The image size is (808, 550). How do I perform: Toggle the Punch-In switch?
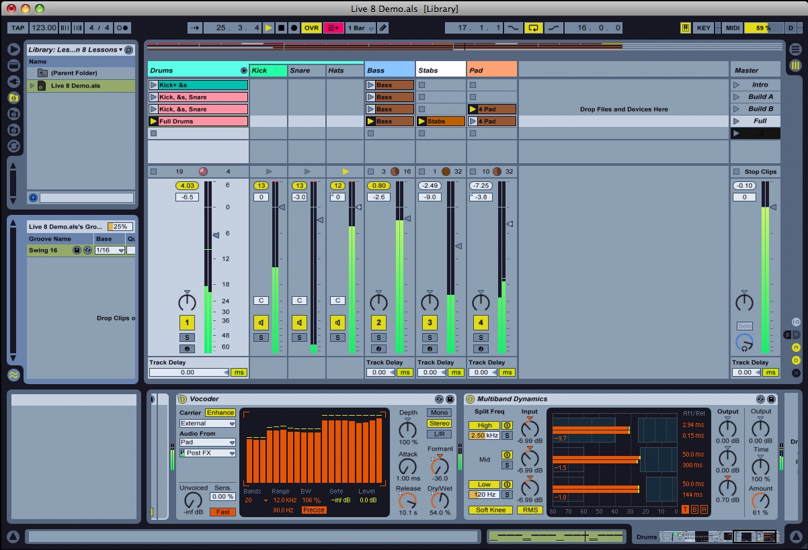coord(514,28)
